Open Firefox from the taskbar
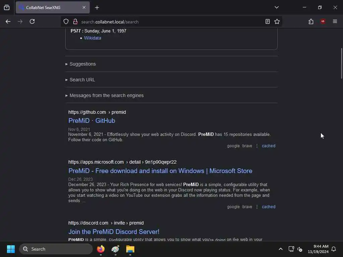 pyautogui.click(x=100, y=249)
